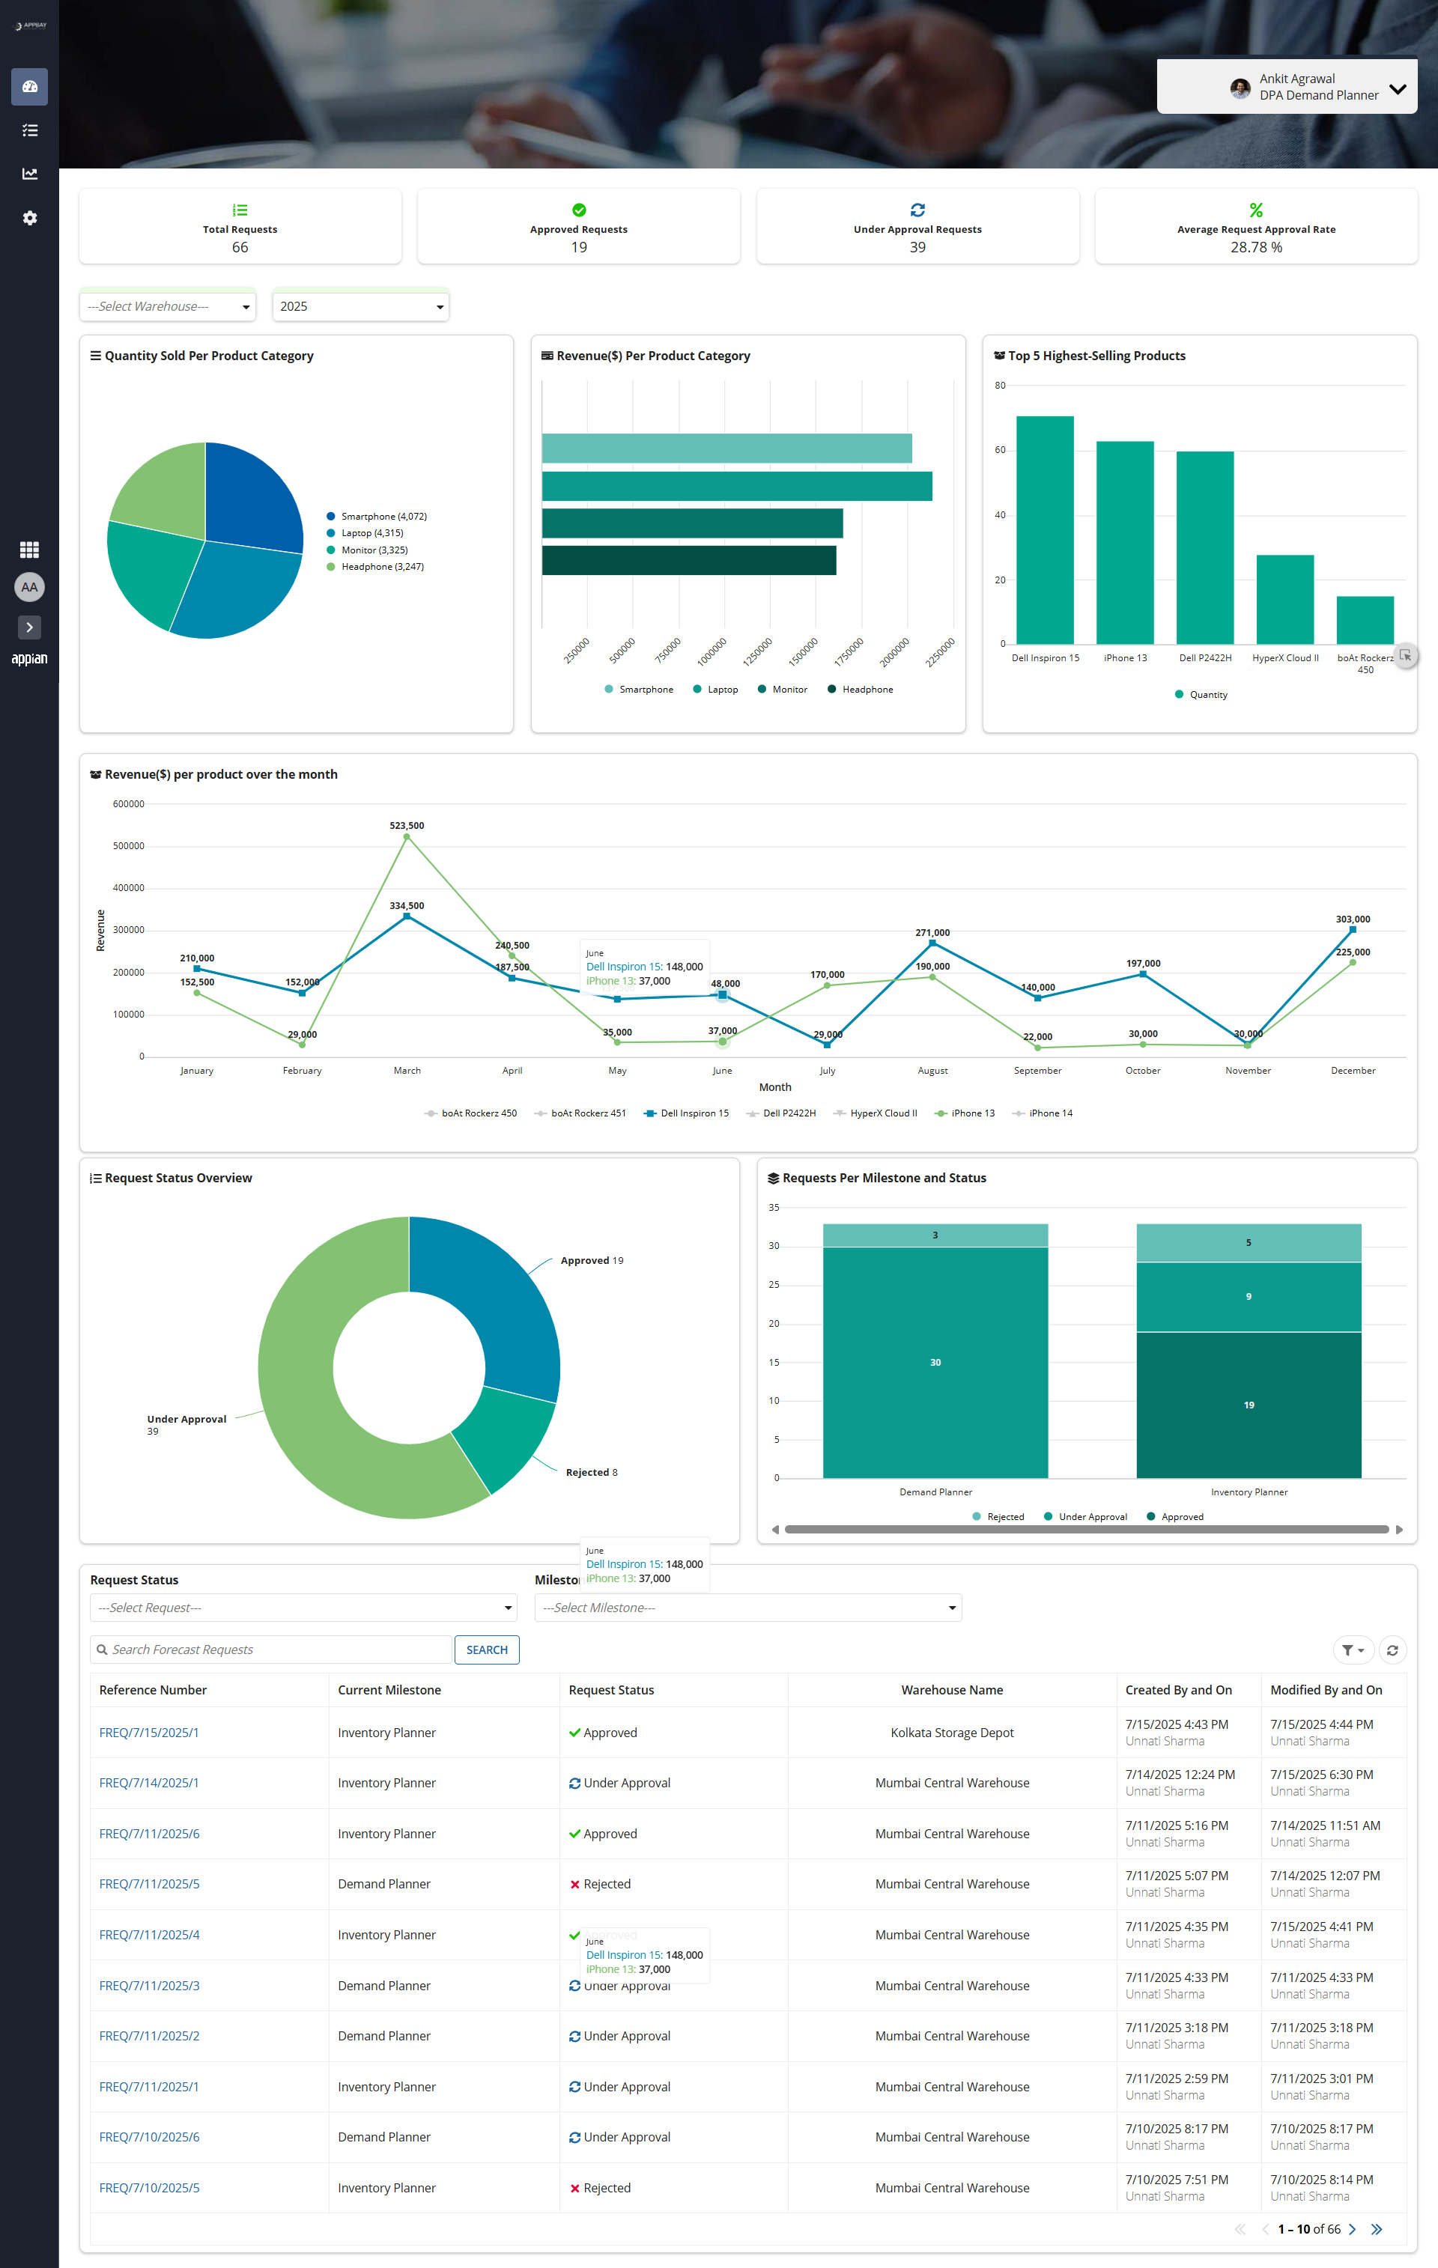Screen dimensions: 1438x2268
Task: Open the Select Warehouse dropdown
Action: coord(168,306)
